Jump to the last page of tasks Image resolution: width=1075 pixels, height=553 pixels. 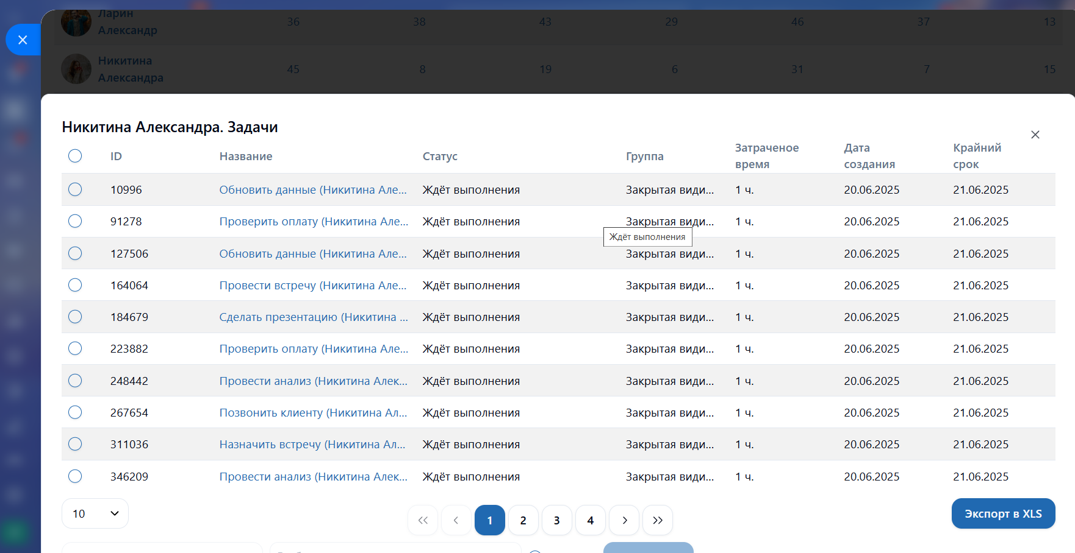point(657,520)
